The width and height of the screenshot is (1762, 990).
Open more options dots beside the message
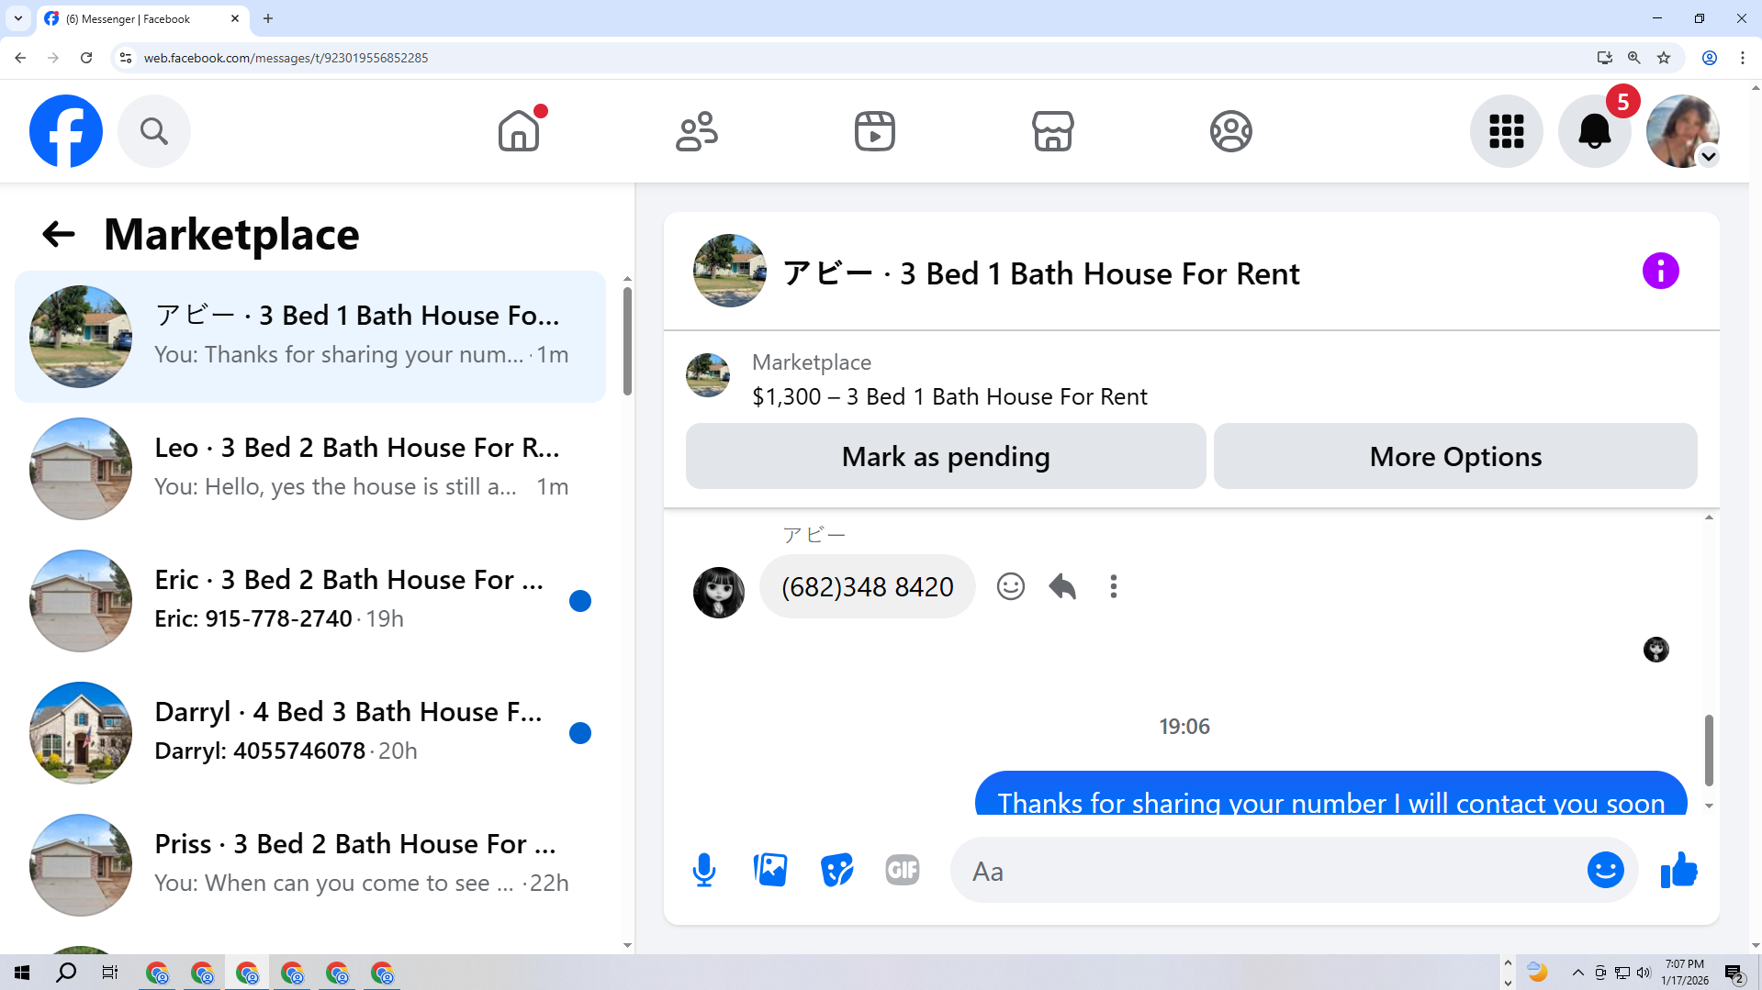click(x=1114, y=586)
